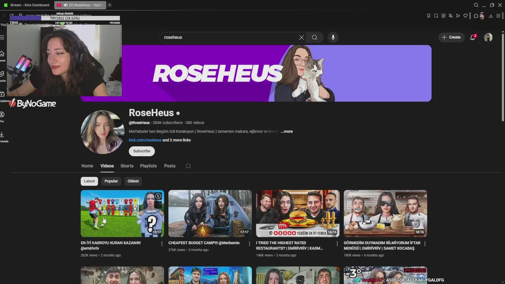Screen dimensions: 505x284
Task: Open the YouTube hamburger guide menu
Action: click(x=2, y=37)
